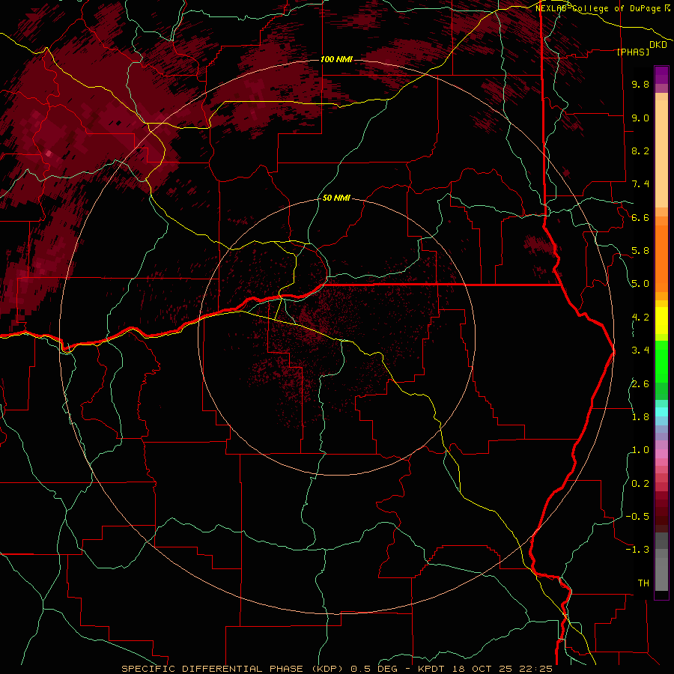This screenshot has width=674, height=674.
Task: Click the 4.2 scale label
Action: [x=640, y=318]
